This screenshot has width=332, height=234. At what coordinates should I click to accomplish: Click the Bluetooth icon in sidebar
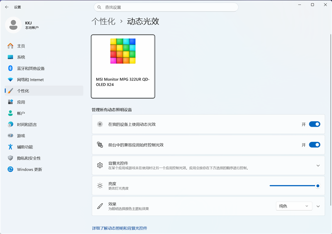pyautogui.click(x=10, y=68)
